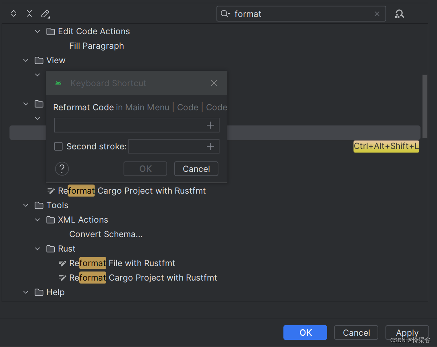Select the Convert Schema action
The height and width of the screenshot is (347, 437).
click(106, 234)
